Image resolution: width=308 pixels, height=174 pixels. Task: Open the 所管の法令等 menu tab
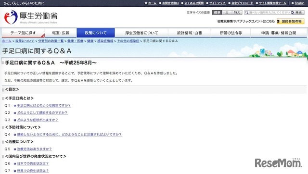click(x=231, y=33)
